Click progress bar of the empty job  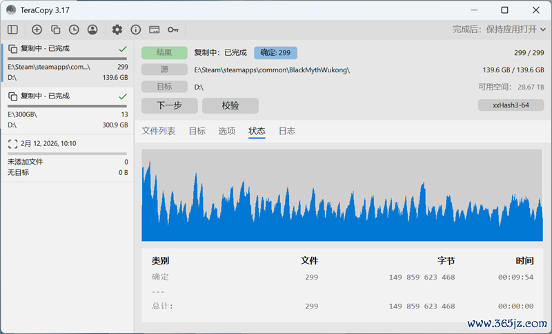(67, 154)
